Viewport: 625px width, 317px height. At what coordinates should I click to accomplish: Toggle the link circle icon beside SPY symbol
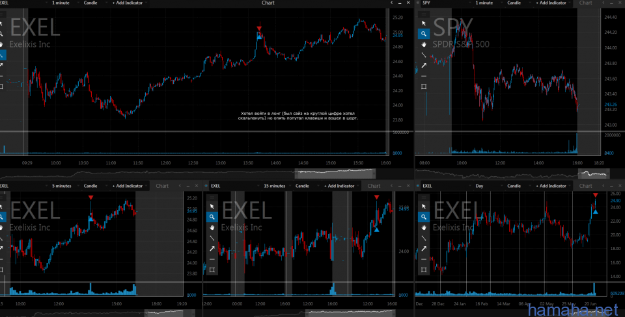pyautogui.click(x=418, y=3)
